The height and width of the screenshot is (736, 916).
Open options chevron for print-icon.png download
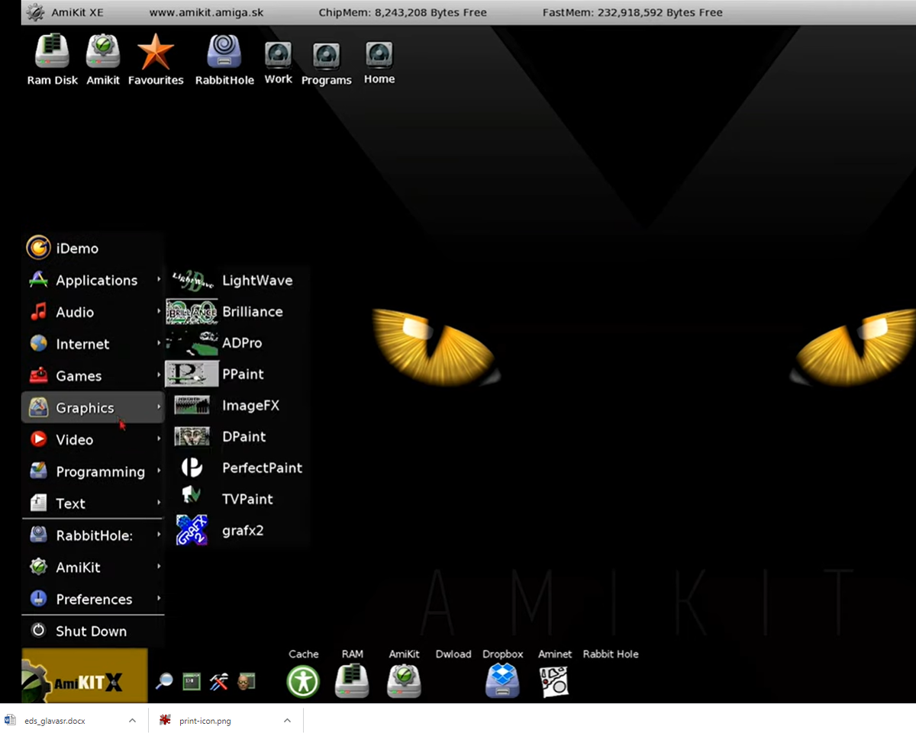click(287, 720)
